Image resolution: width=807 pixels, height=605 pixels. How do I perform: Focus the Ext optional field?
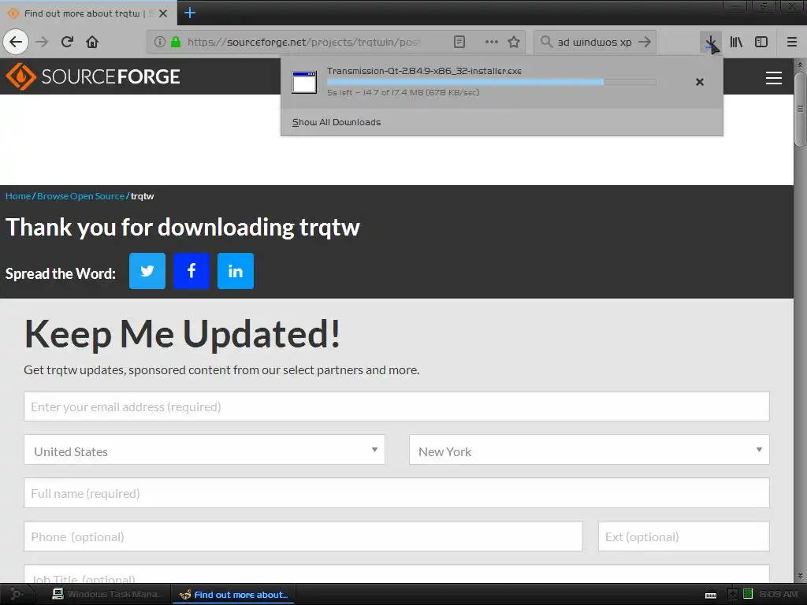(x=684, y=536)
